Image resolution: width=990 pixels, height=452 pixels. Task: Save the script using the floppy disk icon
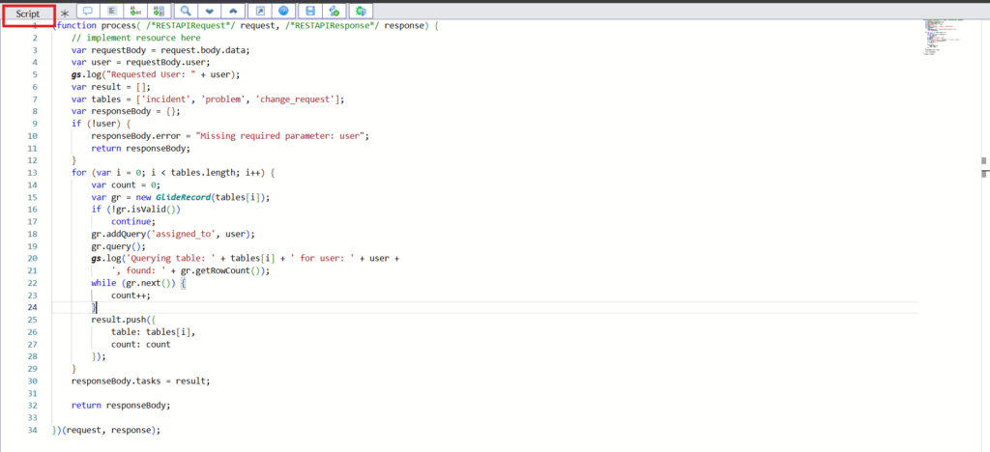tap(310, 12)
